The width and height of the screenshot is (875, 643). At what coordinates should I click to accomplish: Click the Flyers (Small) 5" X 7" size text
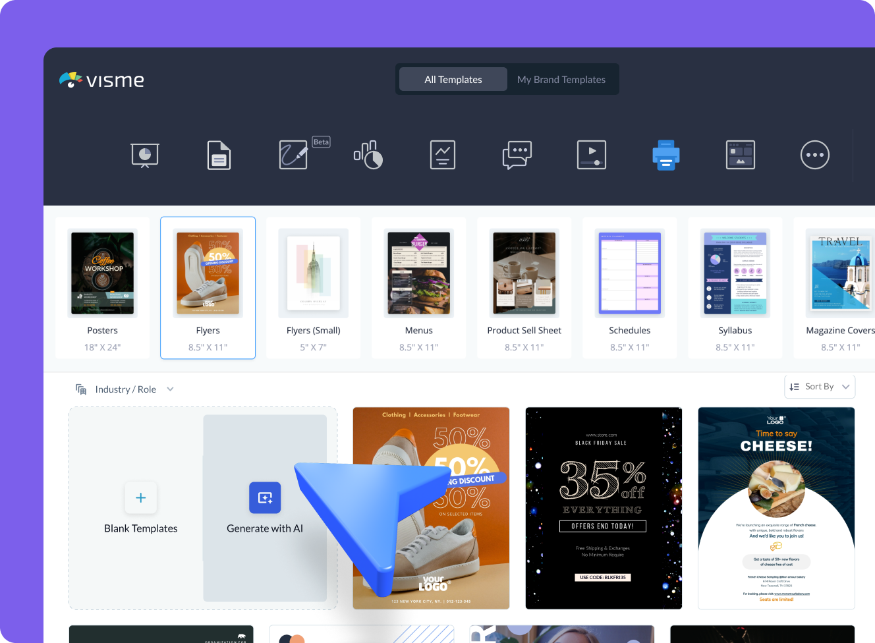314,347
